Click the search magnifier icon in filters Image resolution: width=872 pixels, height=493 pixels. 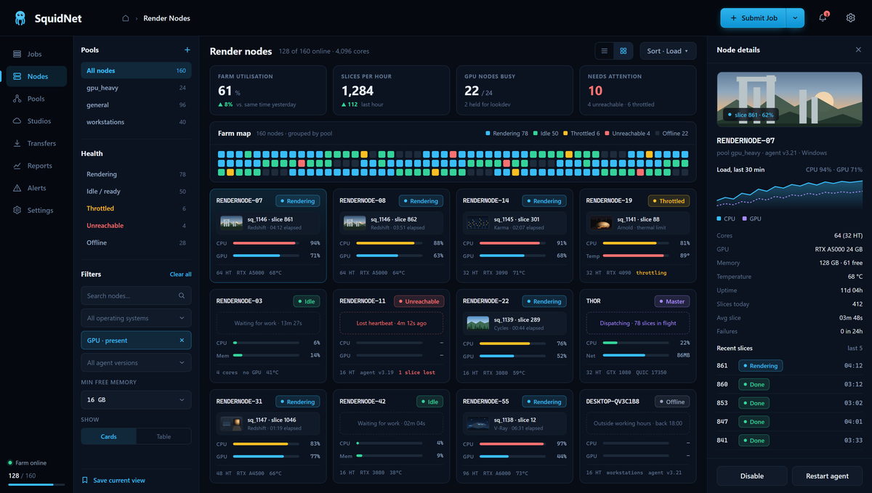pyautogui.click(x=182, y=296)
